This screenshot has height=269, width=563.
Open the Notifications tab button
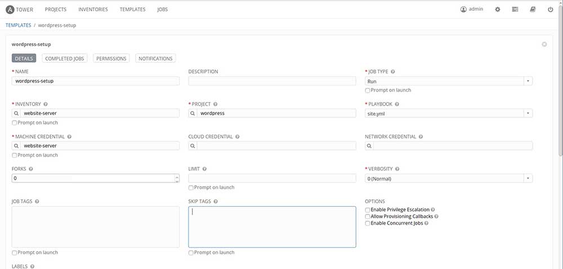[x=155, y=58]
